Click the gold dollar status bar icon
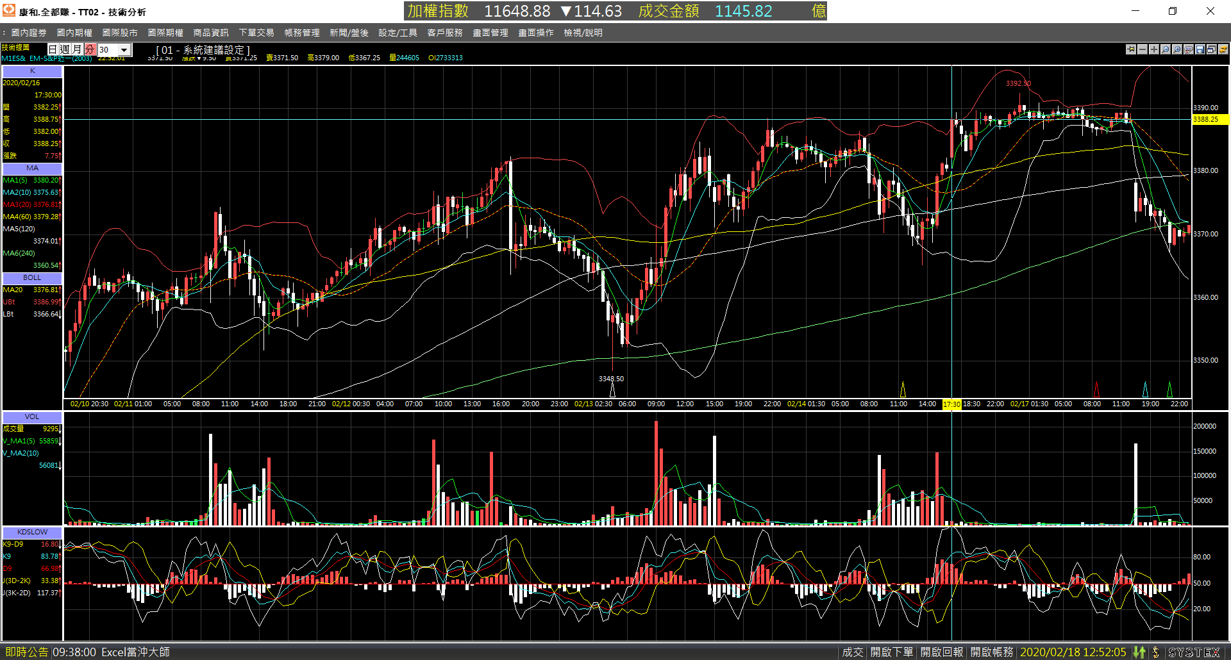 (1155, 652)
